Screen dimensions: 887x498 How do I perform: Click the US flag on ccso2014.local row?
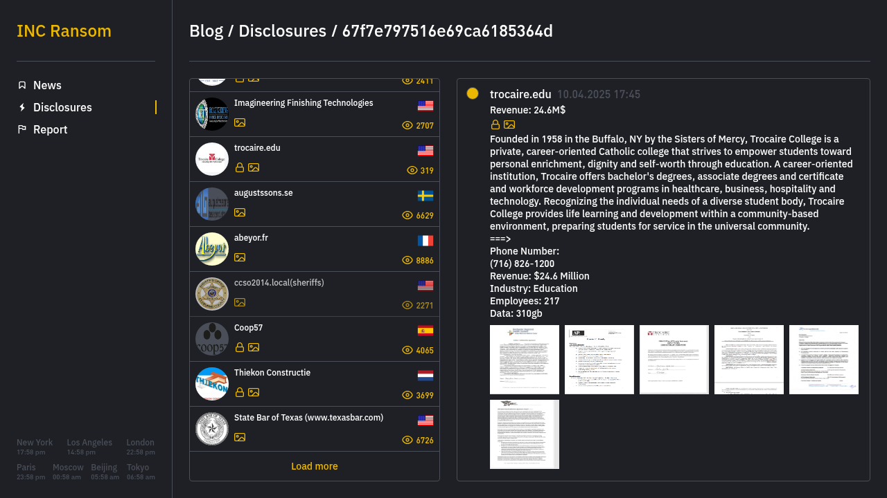pyautogui.click(x=425, y=286)
